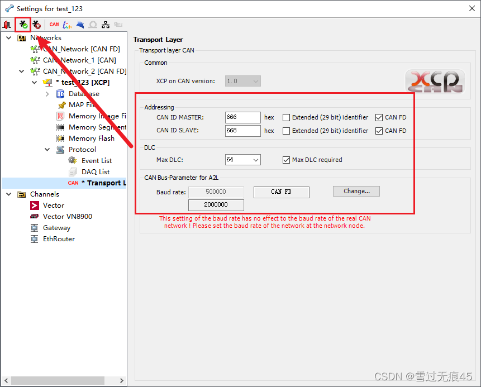Screen dimensions: 481x387
Task: Enable Extended 29 bit identifier for CAN ID MASTER
Action: pos(285,117)
